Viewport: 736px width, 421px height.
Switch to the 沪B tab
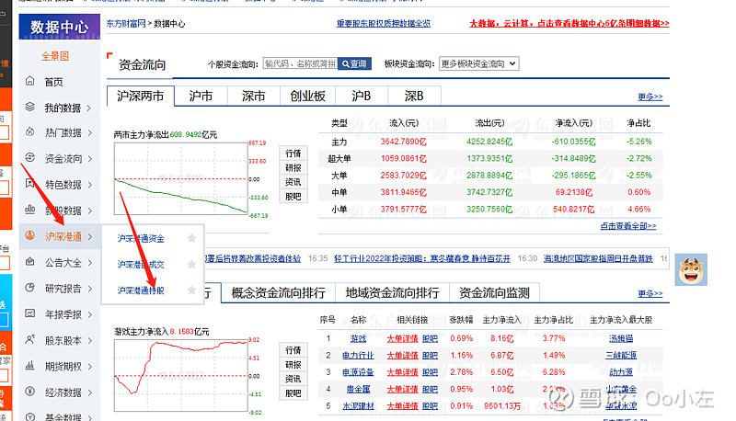362,97
